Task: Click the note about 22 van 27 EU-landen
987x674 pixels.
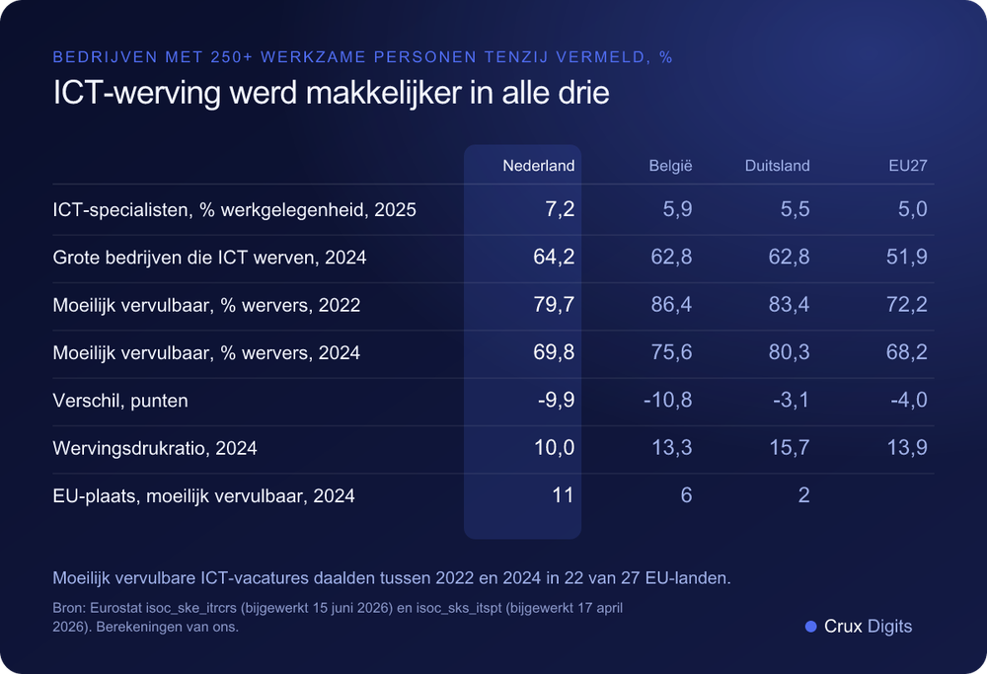Action: [392, 577]
